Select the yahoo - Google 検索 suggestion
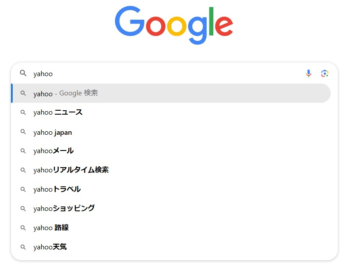The image size is (350, 273). point(66,93)
